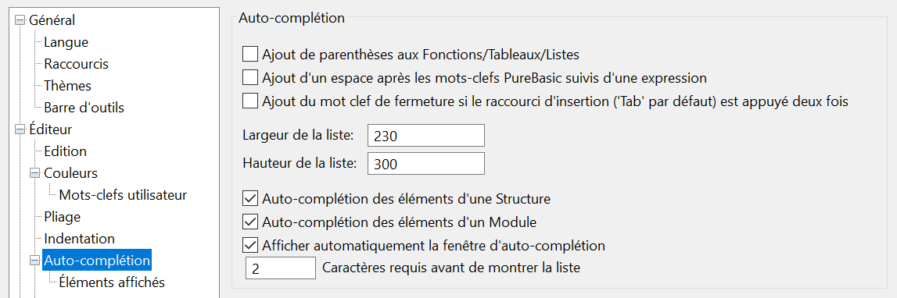Go to the Thèmes settings
This screenshot has height=298, width=897.
(67, 86)
